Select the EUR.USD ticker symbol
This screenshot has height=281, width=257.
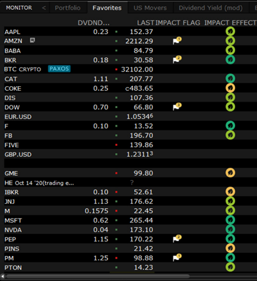click(x=18, y=117)
